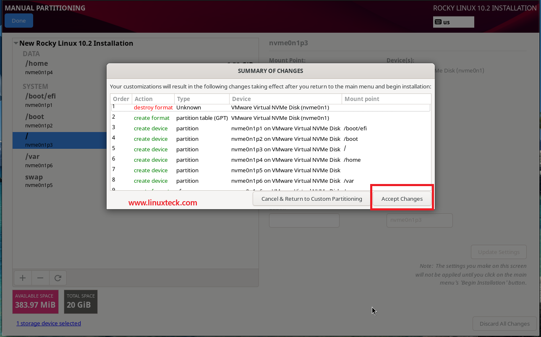The width and height of the screenshot is (541, 337).
Task: Click the Accept Changes button
Action: click(402, 199)
